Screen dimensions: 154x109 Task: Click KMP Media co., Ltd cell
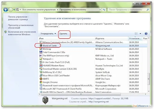point(104,56)
